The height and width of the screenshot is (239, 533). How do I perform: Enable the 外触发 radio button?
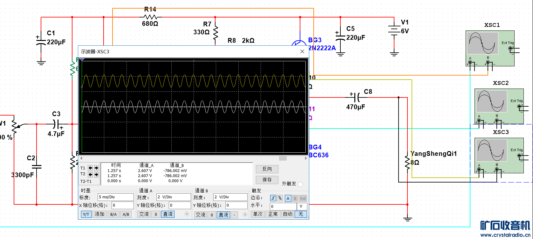[x=300, y=184]
